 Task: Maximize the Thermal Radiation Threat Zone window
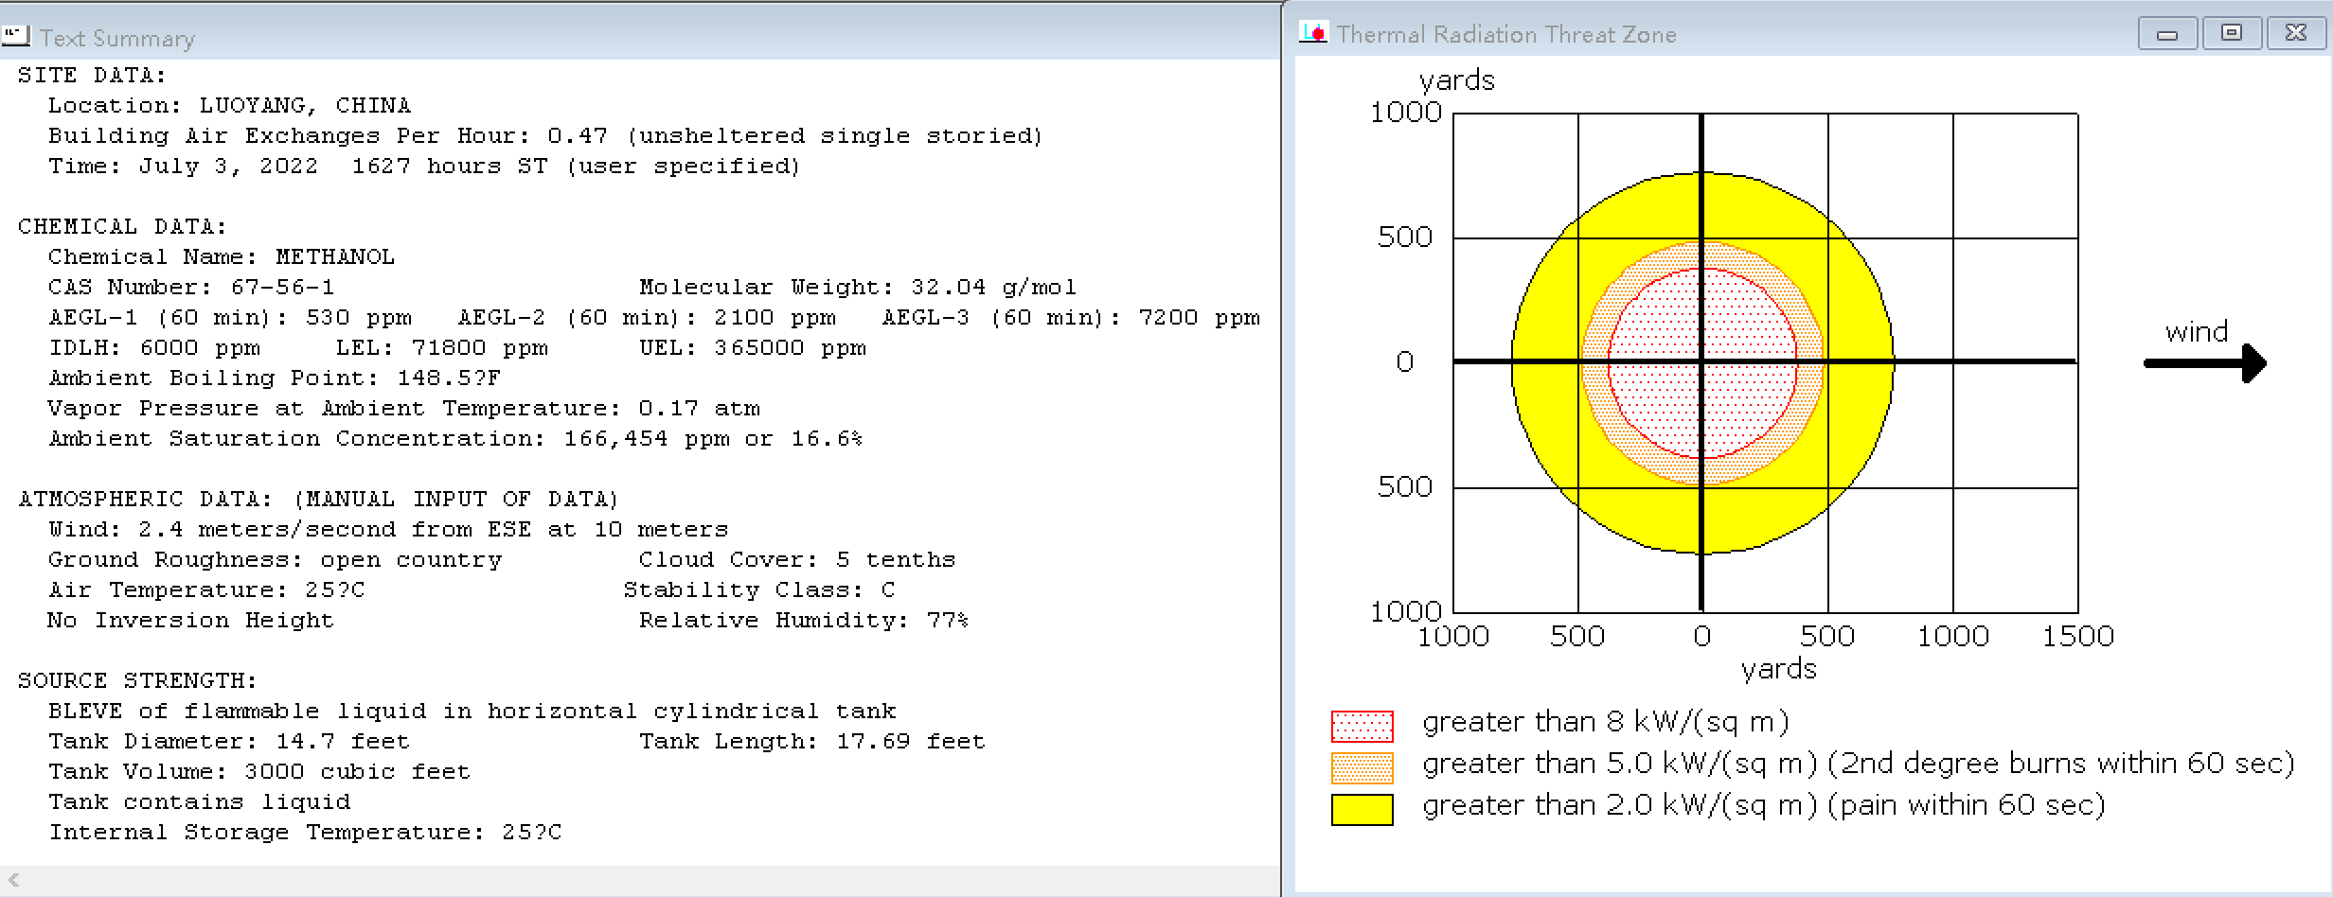click(x=2232, y=33)
